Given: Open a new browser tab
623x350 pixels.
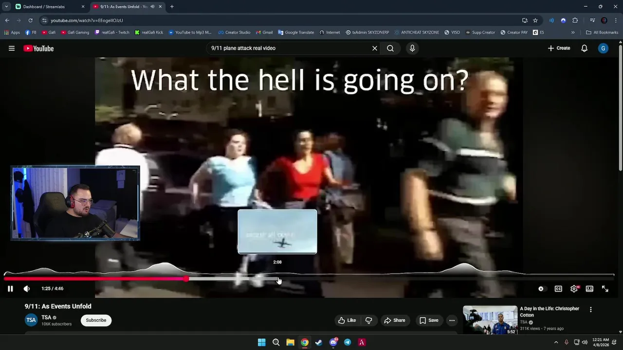Looking at the screenshot, I should coord(172,7).
